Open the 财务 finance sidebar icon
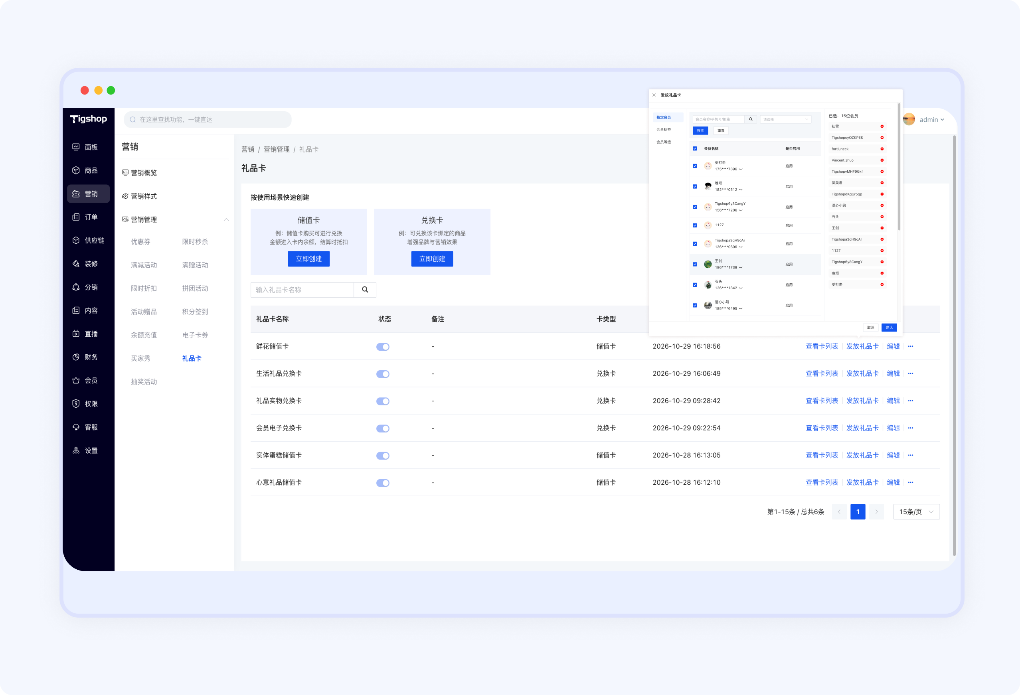 (x=76, y=357)
